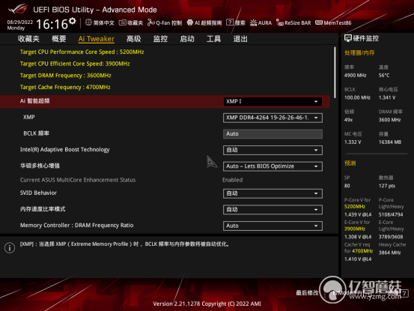The width and height of the screenshot is (414, 311).
Task: Open SVID Behavior dropdown
Action: tap(273, 193)
